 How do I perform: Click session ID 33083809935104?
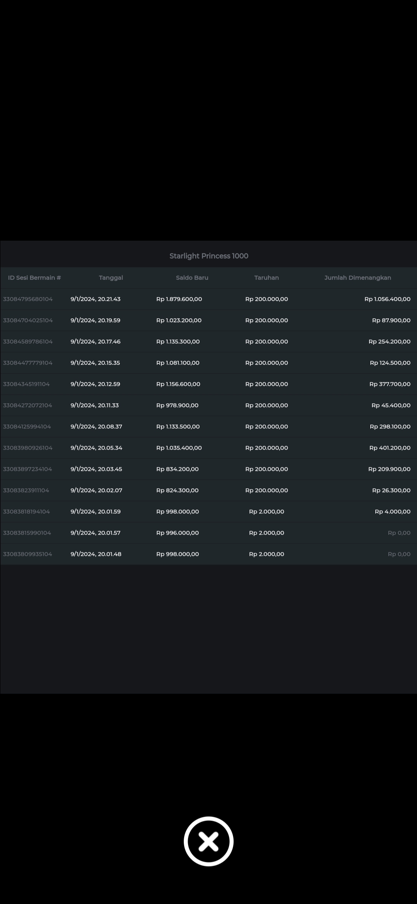click(x=27, y=554)
